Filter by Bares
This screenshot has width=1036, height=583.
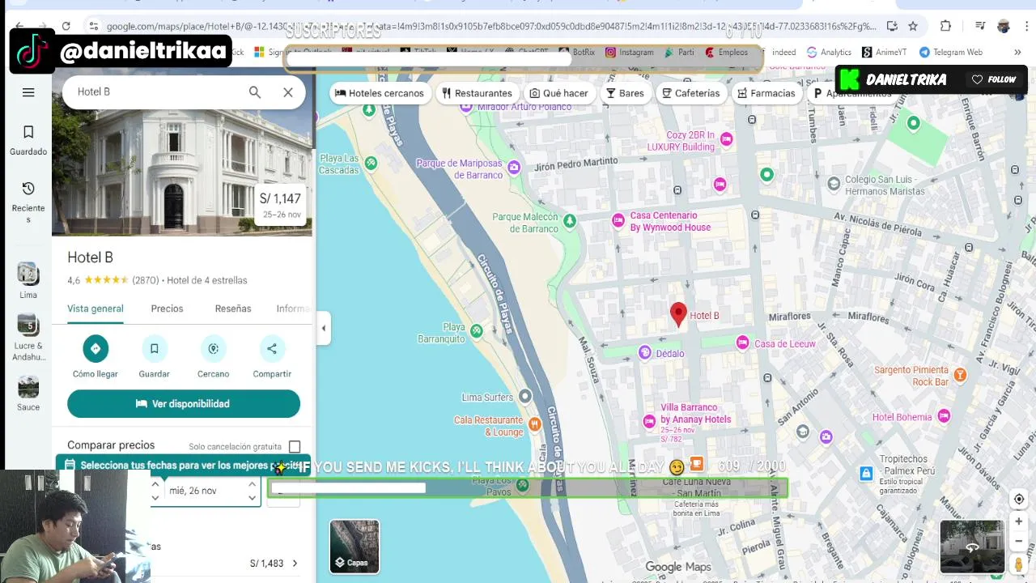coord(625,93)
